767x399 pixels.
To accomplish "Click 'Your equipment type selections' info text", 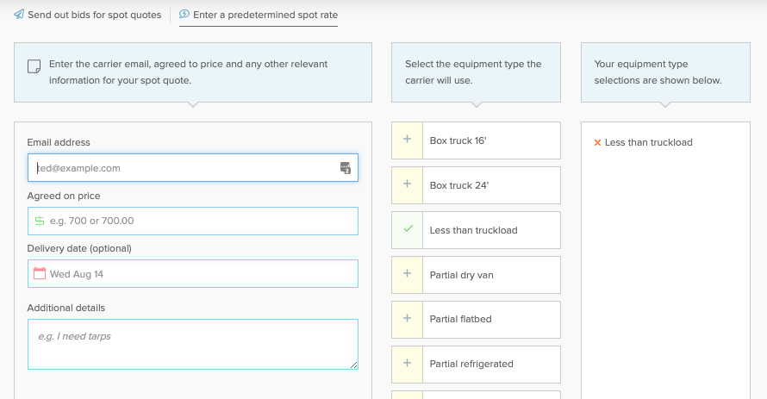I will pos(658,72).
